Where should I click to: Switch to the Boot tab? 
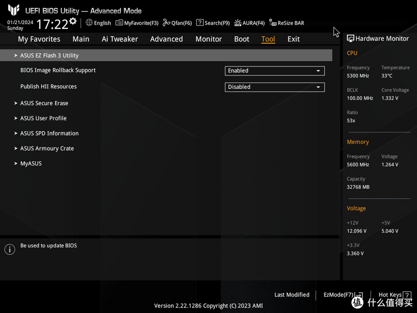click(x=242, y=39)
